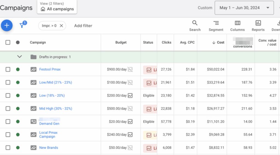Sort by the Cost column header
This screenshot has width=280, height=155.
point(218,42)
